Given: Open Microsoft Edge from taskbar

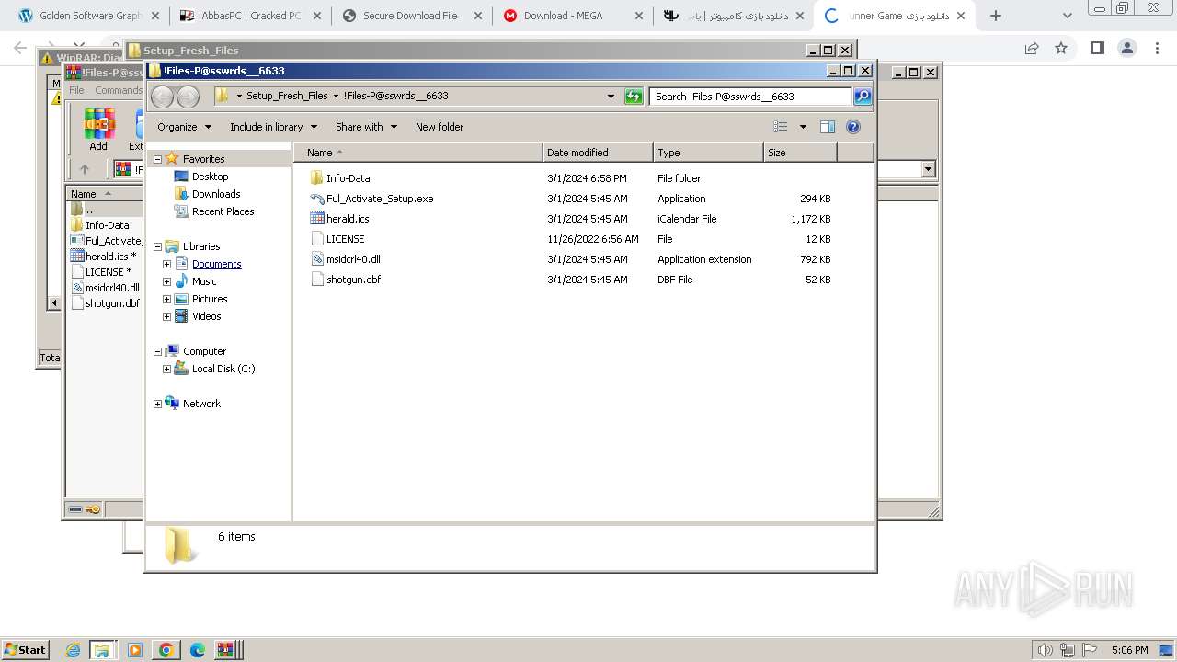Looking at the screenshot, I should coord(197,650).
